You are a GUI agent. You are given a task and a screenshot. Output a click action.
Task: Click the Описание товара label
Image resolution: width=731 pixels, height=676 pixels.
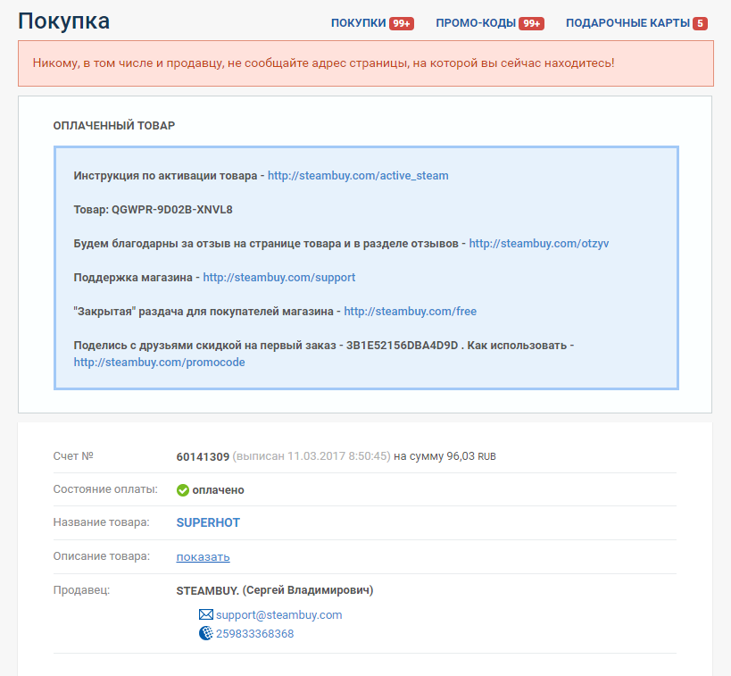[x=101, y=556]
